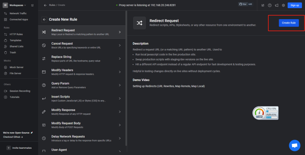This screenshot has height=155, width=305.
Task: Open the Setting up Redirects demo video link
Action: (x=169, y=86)
